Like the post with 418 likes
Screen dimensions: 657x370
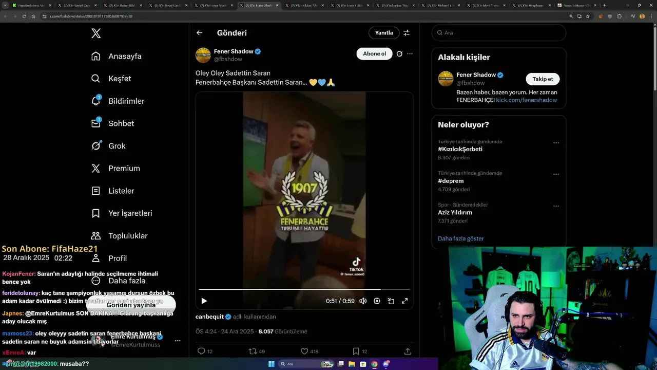(x=304, y=351)
